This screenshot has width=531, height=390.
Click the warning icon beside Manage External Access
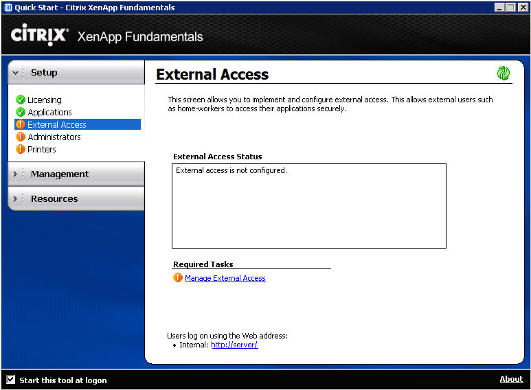pos(178,277)
